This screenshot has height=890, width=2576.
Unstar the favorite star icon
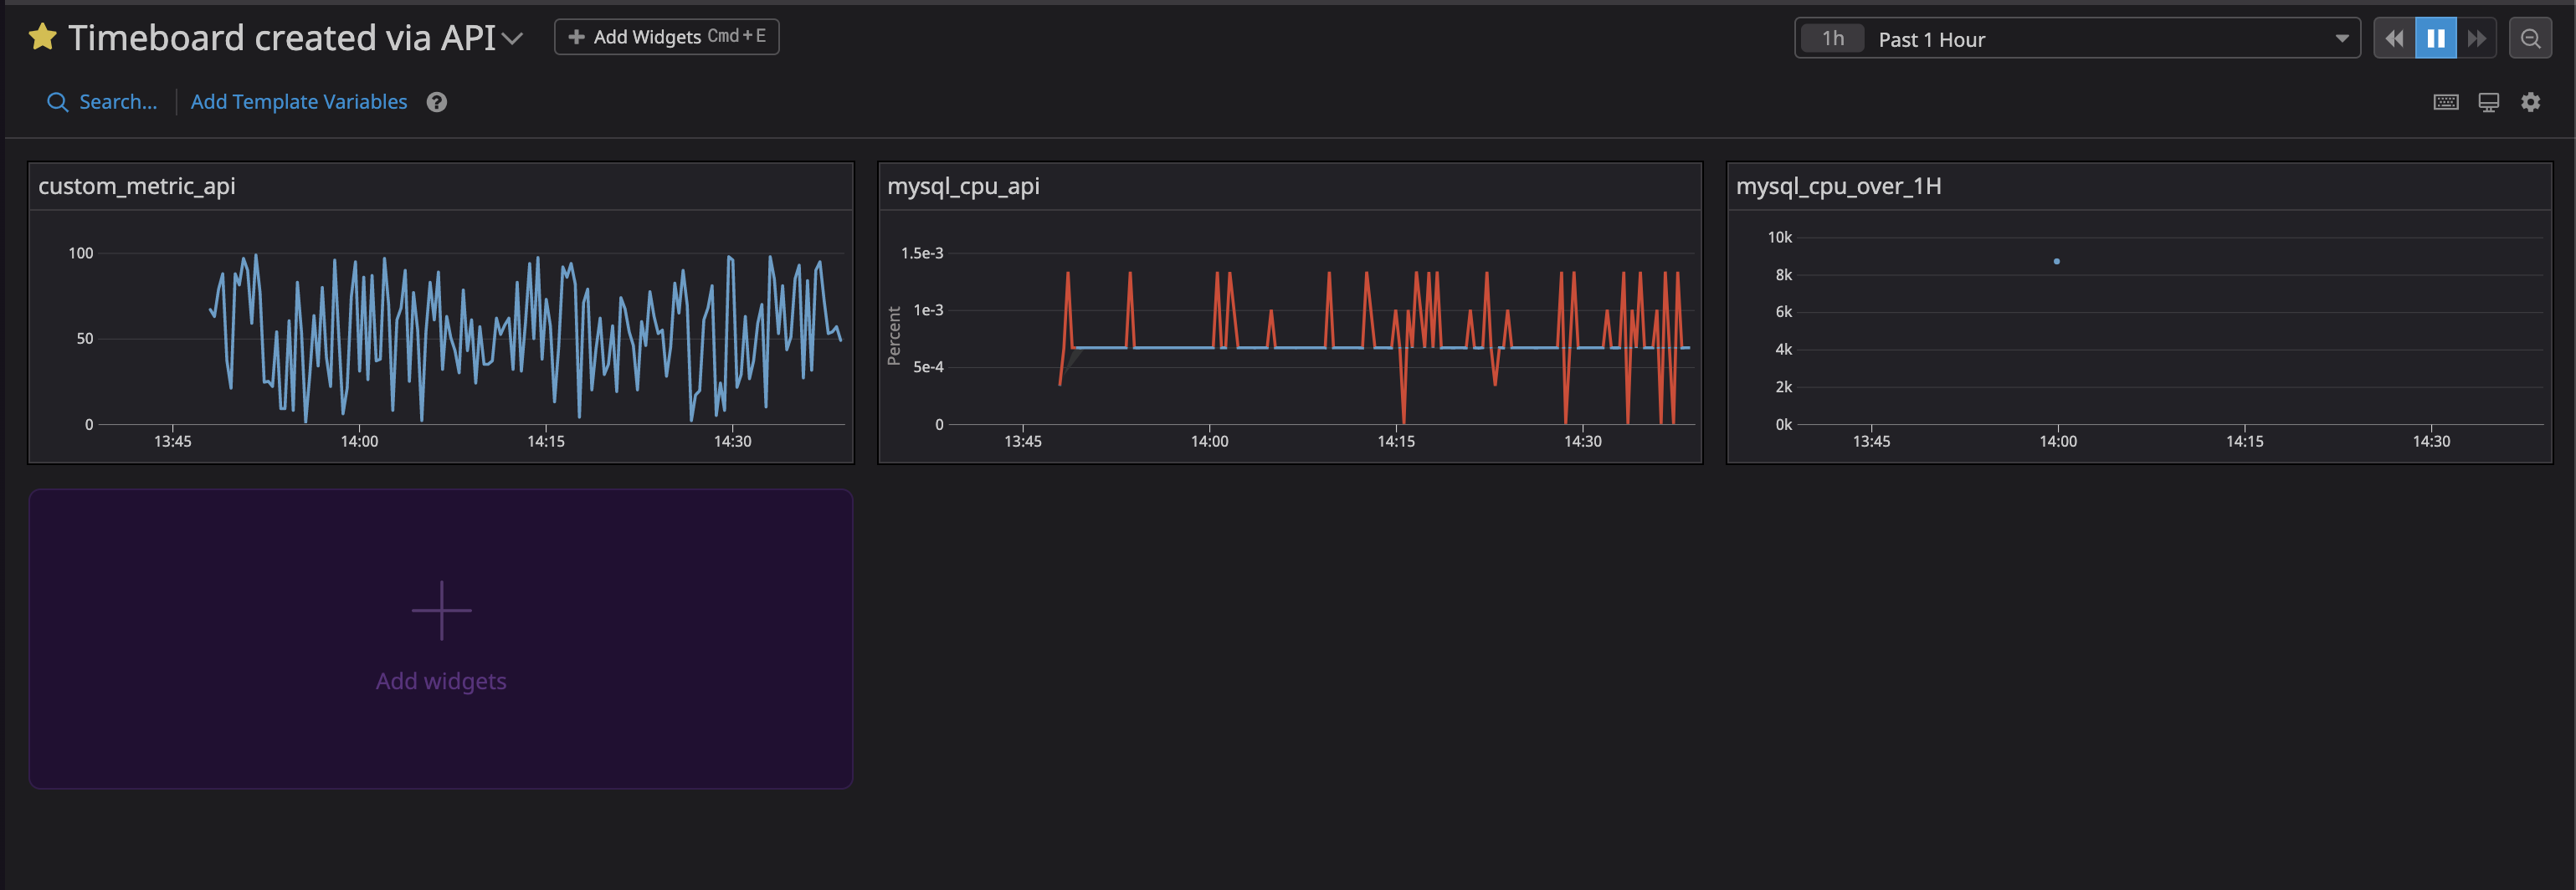pyautogui.click(x=43, y=37)
